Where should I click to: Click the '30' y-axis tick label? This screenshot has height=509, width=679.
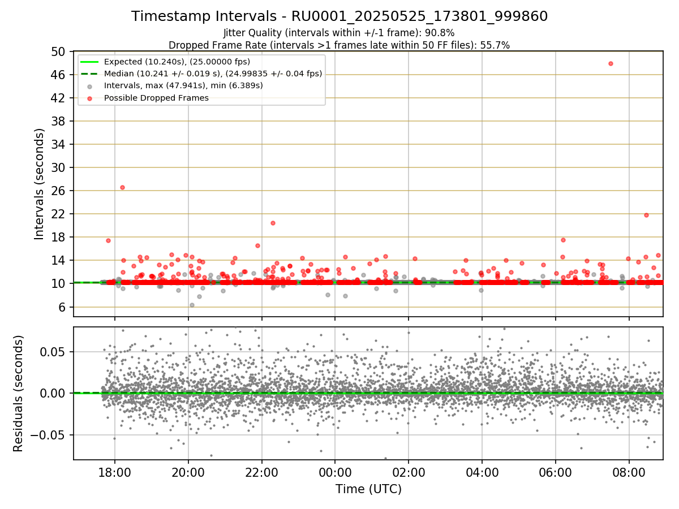click(58, 167)
